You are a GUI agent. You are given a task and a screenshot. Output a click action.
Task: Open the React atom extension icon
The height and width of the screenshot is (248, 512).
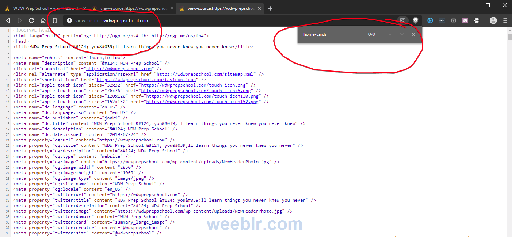point(477,20)
